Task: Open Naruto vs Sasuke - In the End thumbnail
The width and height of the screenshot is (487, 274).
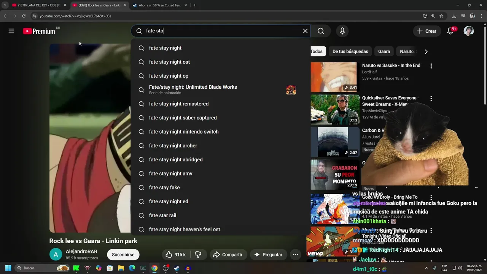Action: pyautogui.click(x=335, y=77)
